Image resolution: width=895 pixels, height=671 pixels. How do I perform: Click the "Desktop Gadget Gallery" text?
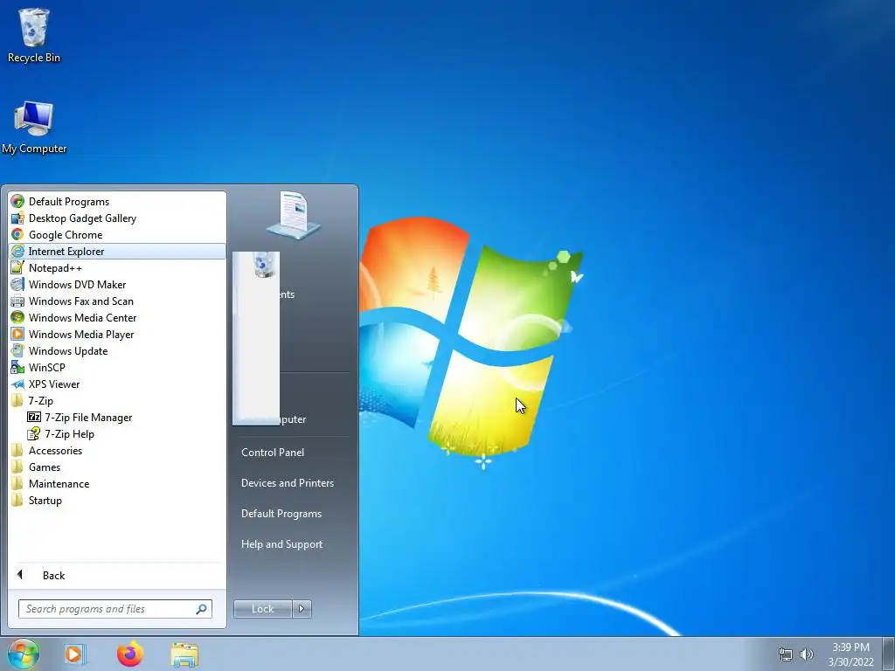[83, 218]
